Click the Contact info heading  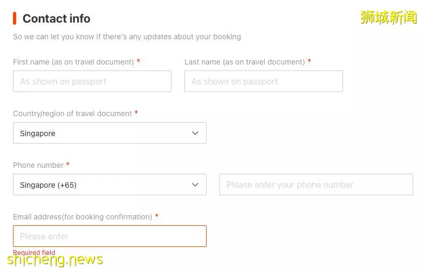[57, 19]
